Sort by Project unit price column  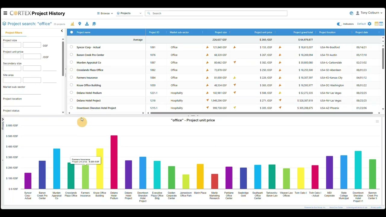coord(263,32)
